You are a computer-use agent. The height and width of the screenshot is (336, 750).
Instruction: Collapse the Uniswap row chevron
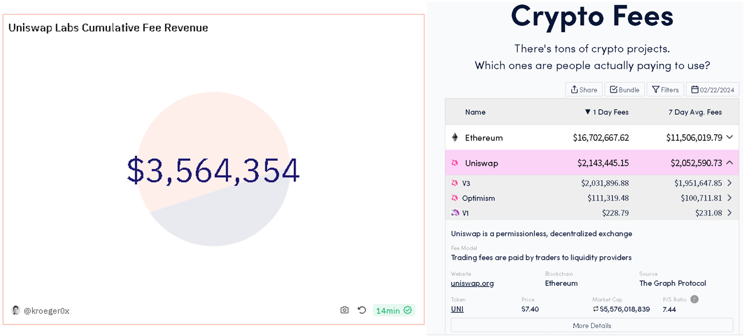tap(729, 163)
